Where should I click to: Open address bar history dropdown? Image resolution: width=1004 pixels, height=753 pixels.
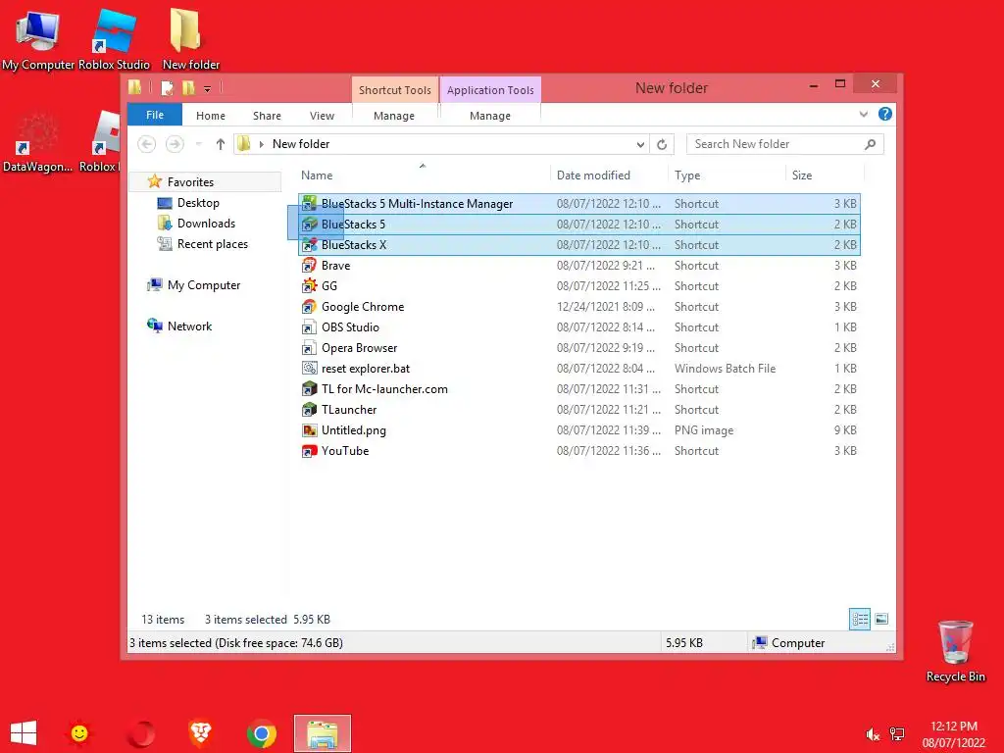point(640,144)
